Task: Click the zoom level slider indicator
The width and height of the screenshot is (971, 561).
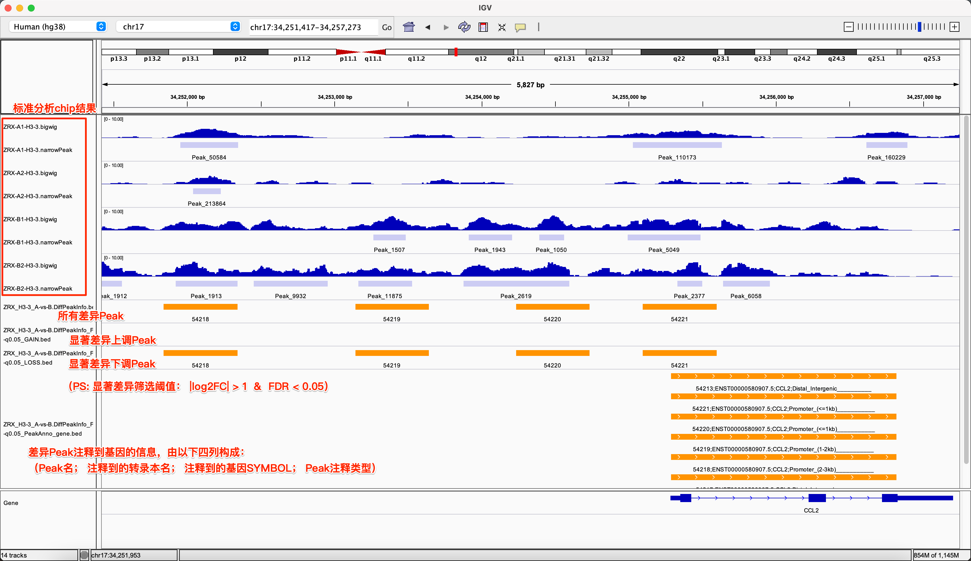Action: 919,27
